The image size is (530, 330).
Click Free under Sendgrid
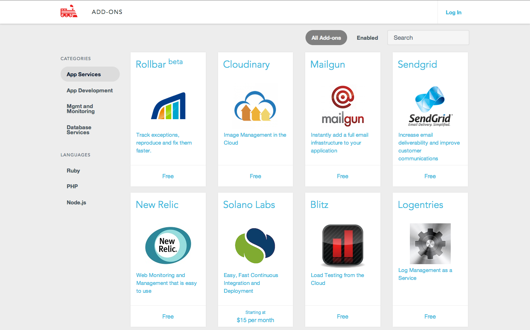pyautogui.click(x=430, y=176)
